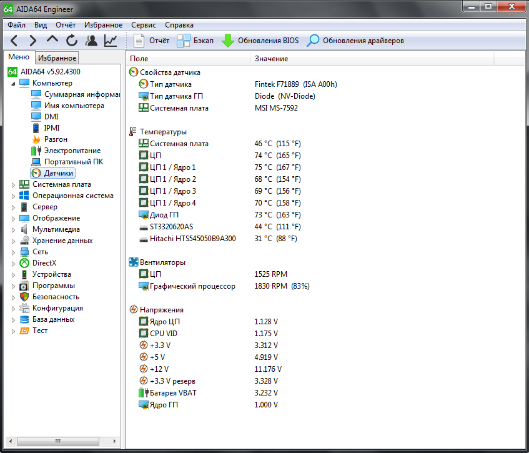This screenshot has height=453, width=529.
Task: Select the IPMI server icon
Action: click(x=36, y=128)
